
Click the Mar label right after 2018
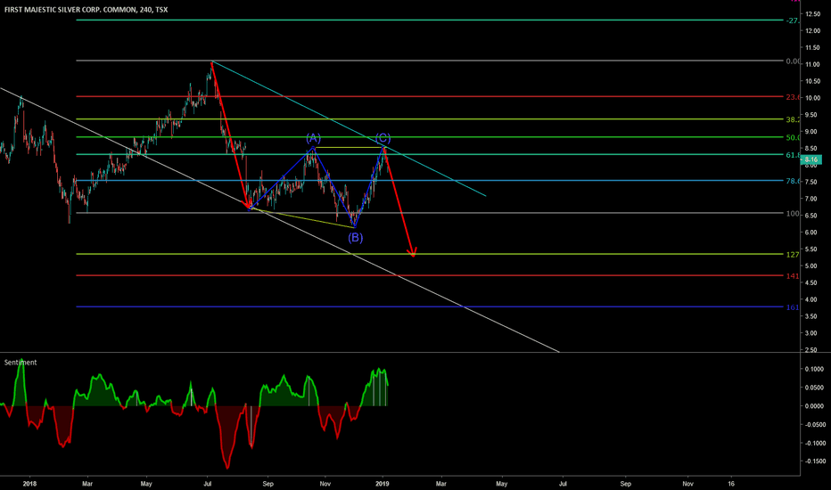click(x=87, y=484)
